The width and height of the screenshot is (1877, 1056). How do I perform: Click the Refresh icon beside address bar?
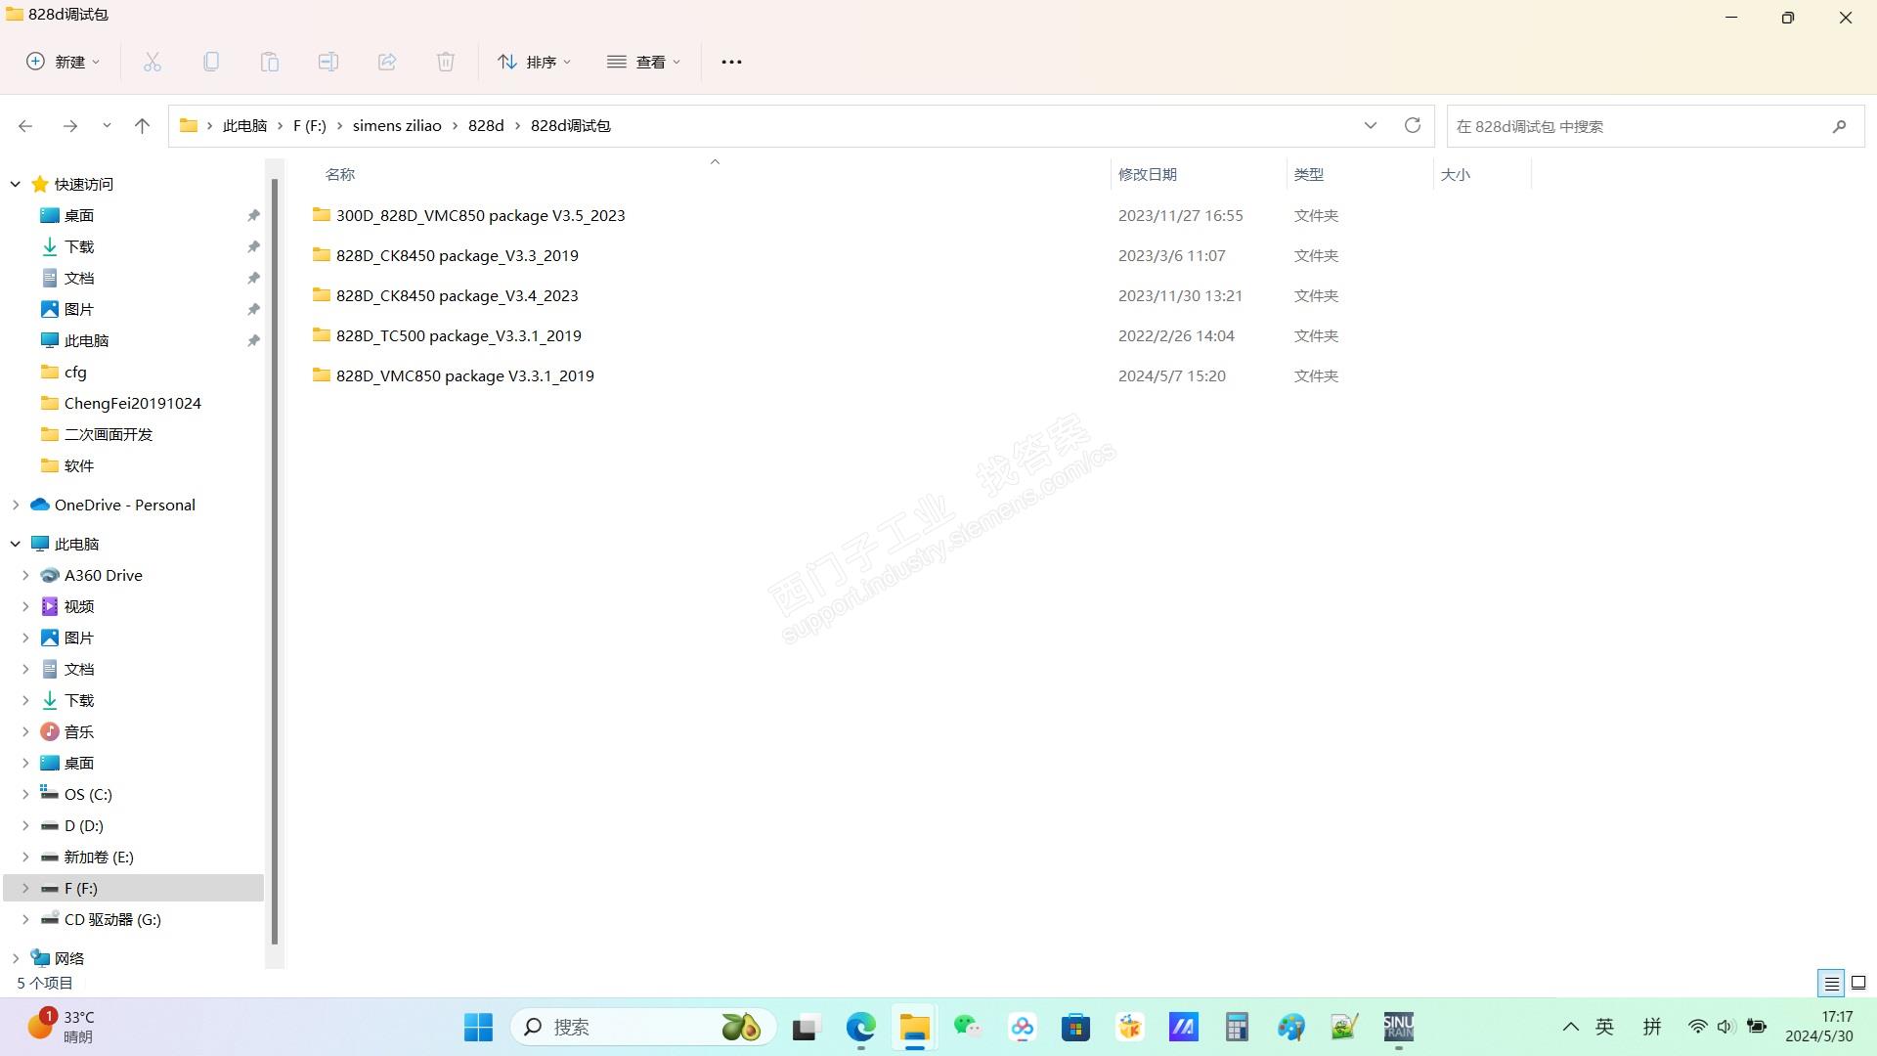click(x=1412, y=125)
